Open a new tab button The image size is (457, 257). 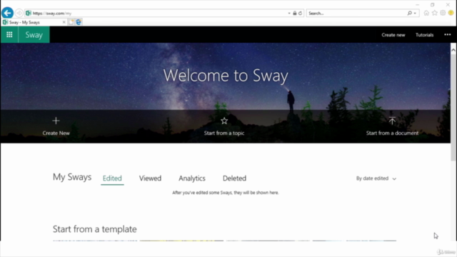click(71, 22)
